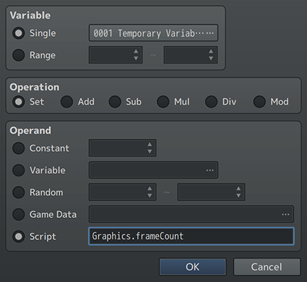
Task: Choose the Sub operation
Action: click(115, 101)
